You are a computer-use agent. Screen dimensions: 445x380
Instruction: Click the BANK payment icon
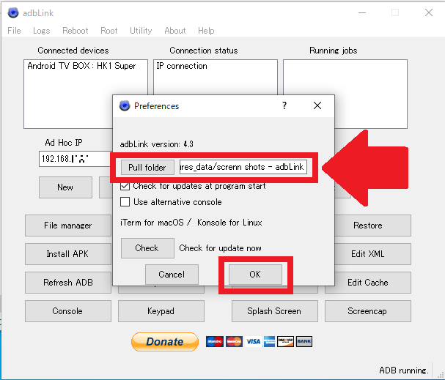(304, 342)
